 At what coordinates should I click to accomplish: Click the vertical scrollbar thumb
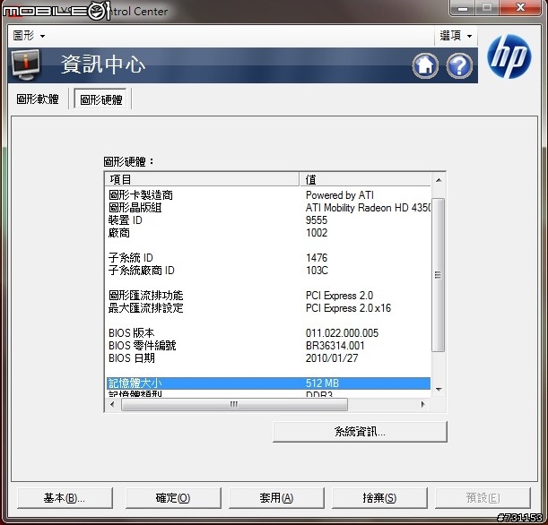tap(439, 275)
